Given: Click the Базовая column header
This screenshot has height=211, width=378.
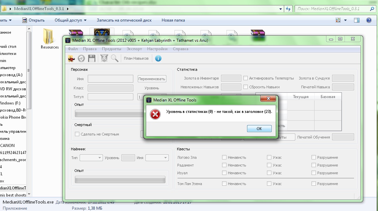Looking at the screenshot, I should (328, 97).
